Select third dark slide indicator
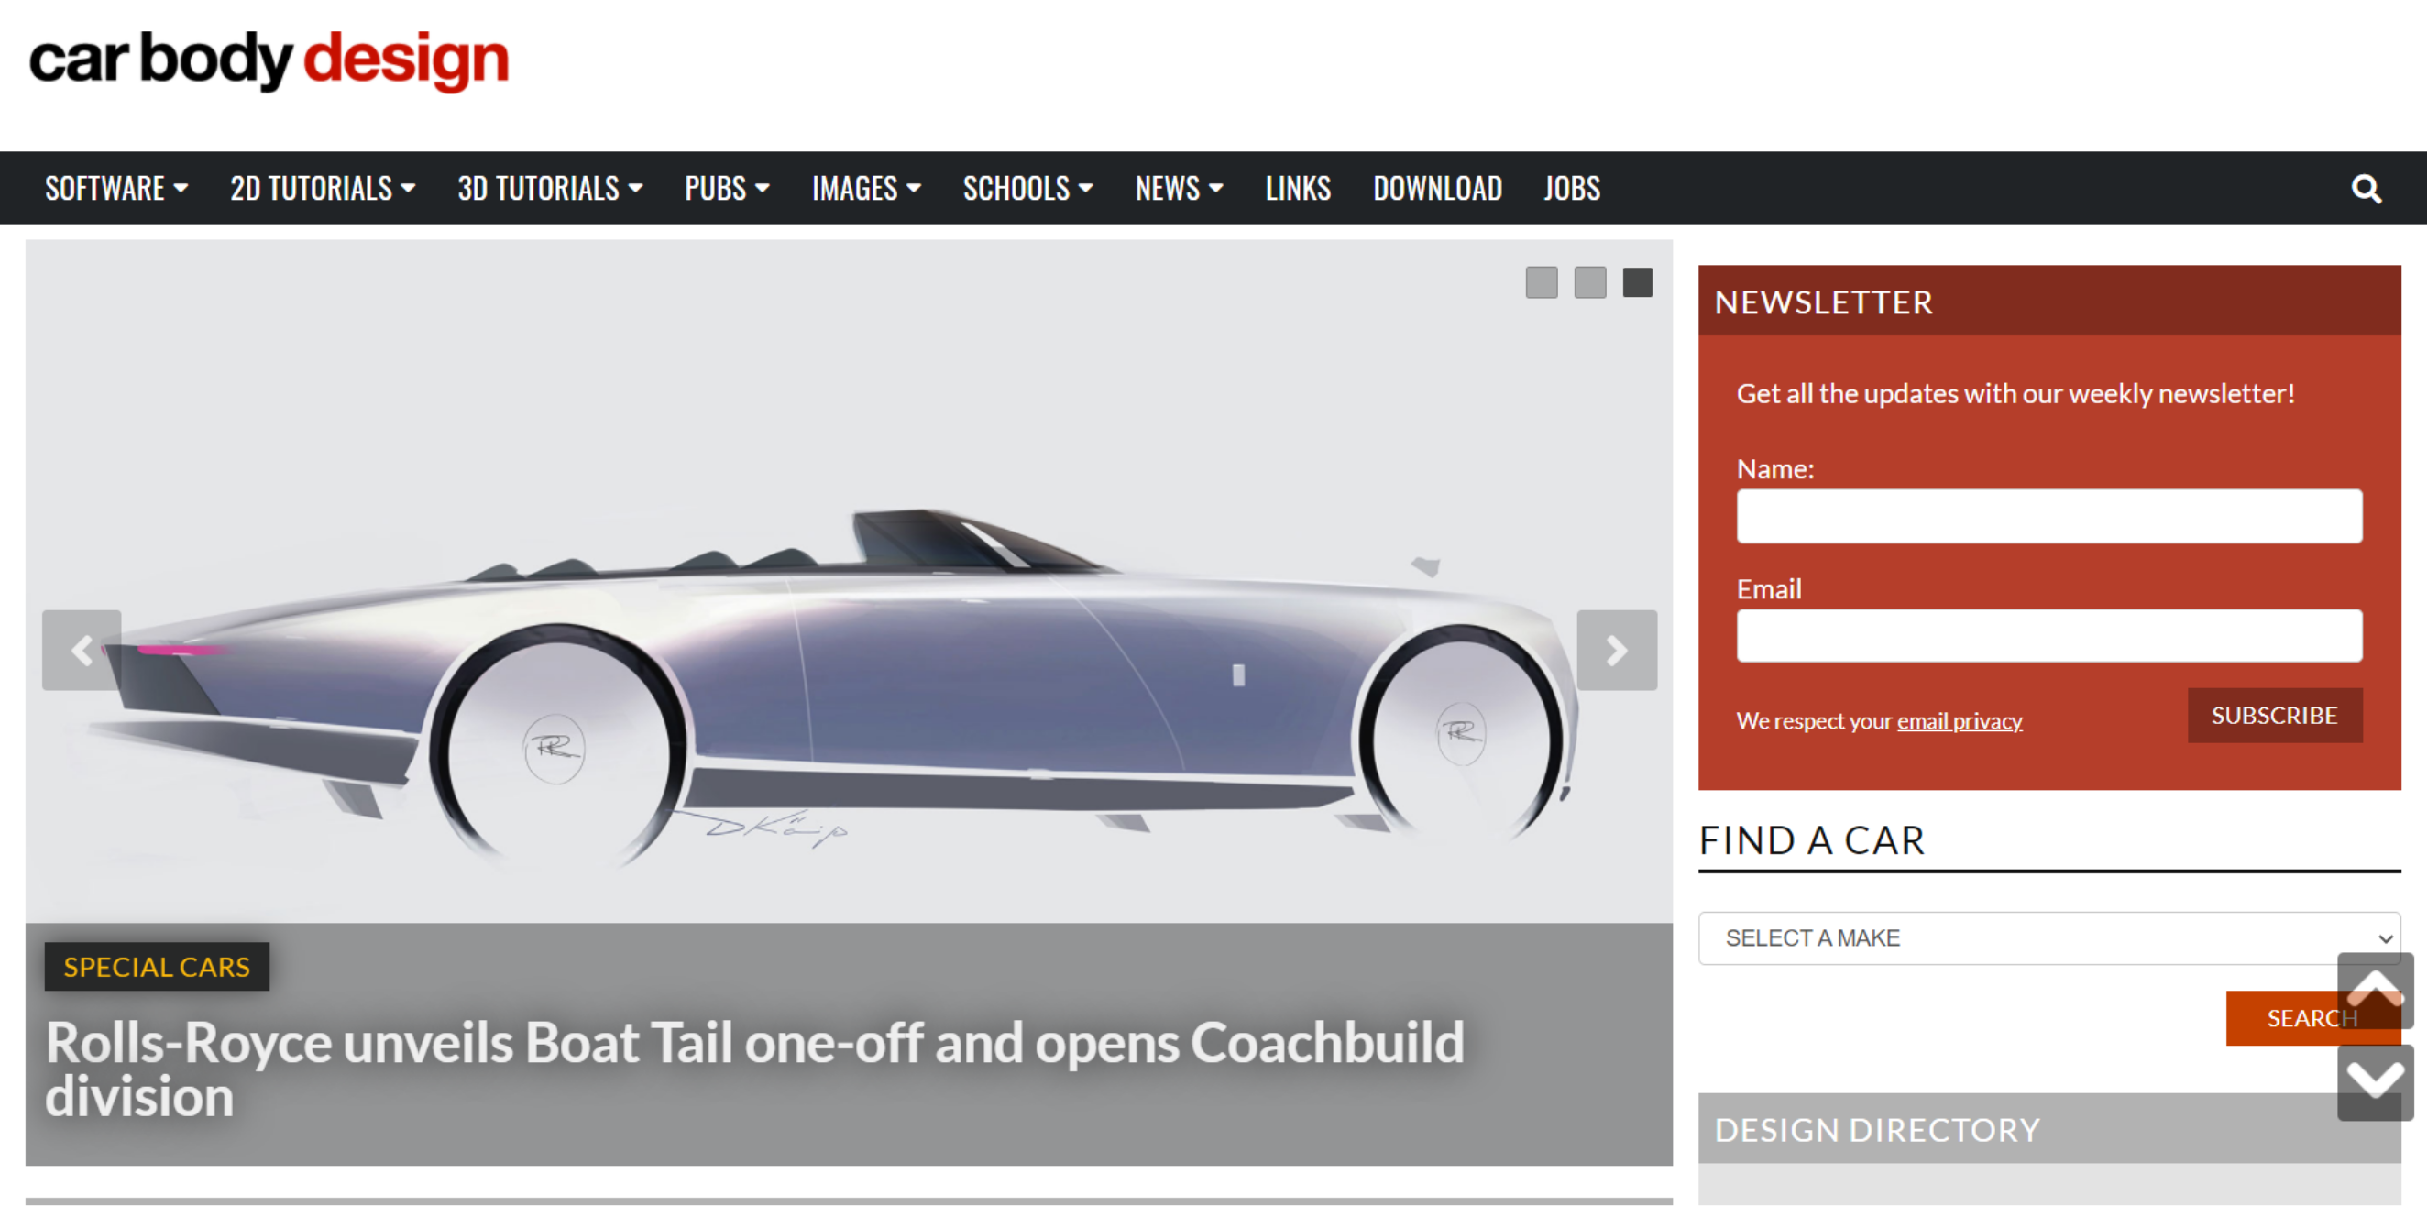Screen dimensions: 2427x1228 [x=1638, y=282]
